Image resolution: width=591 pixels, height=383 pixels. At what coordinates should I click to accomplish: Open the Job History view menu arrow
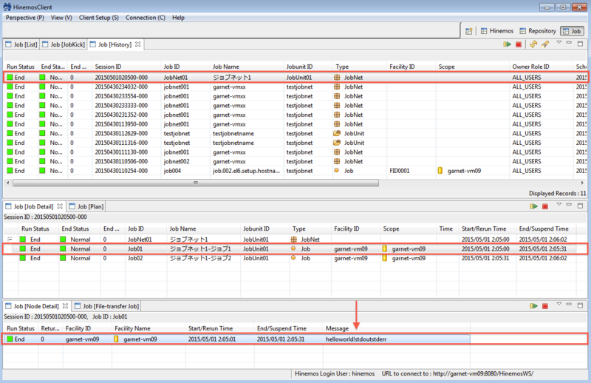click(559, 43)
